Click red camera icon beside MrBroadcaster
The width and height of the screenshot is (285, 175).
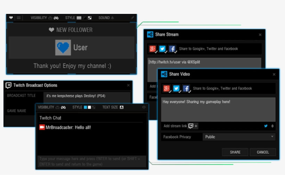(42, 127)
